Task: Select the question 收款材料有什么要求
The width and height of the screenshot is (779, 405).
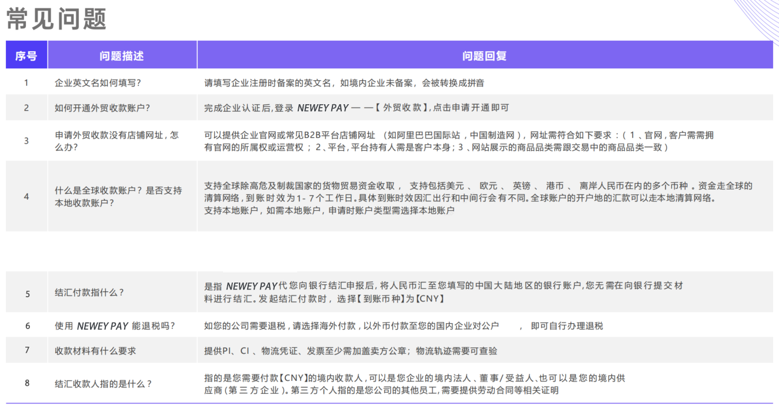Action: click(95, 351)
